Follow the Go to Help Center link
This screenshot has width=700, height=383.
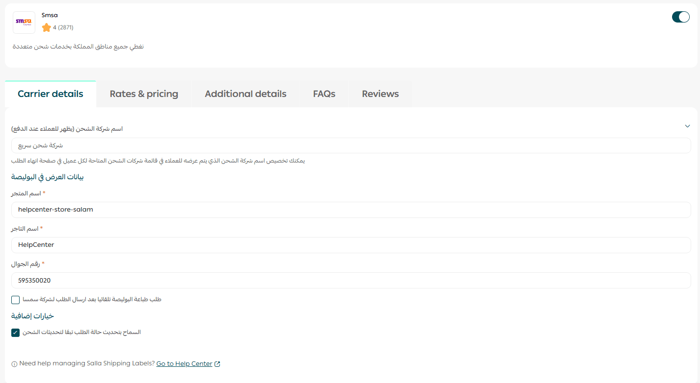pyautogui.click(x=184, y=364)
